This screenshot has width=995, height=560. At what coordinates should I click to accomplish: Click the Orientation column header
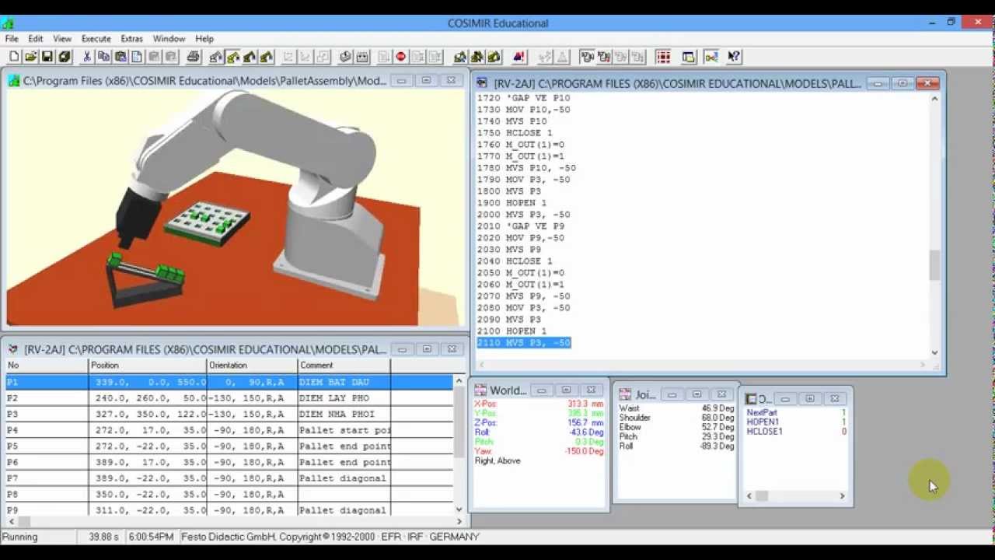coord(253,365)
